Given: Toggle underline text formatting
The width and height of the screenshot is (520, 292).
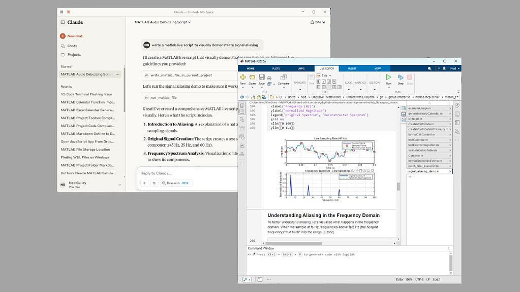Looking at the screenshot, I should point(329,81).
